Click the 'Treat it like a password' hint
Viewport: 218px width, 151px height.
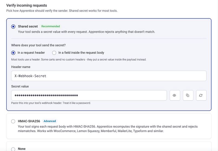click(77, 103)
